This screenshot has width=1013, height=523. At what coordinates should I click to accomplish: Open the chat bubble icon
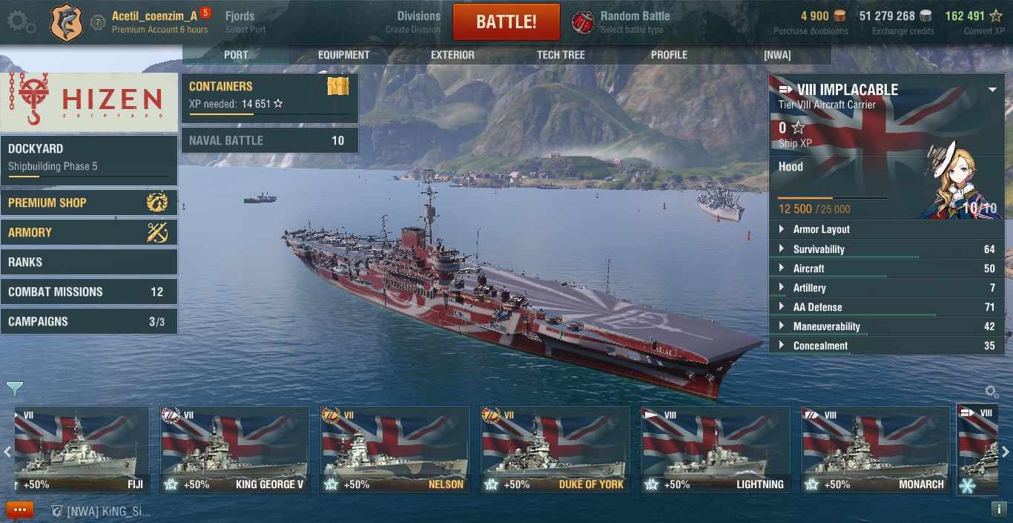20,510
